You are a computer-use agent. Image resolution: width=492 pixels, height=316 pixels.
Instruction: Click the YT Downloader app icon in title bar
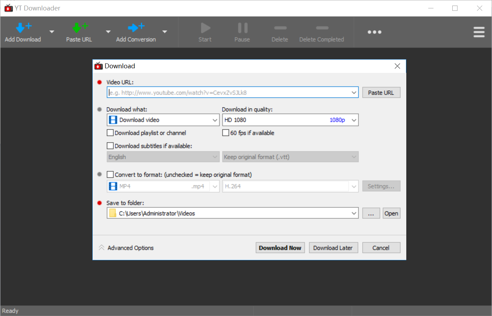point(8,8)
